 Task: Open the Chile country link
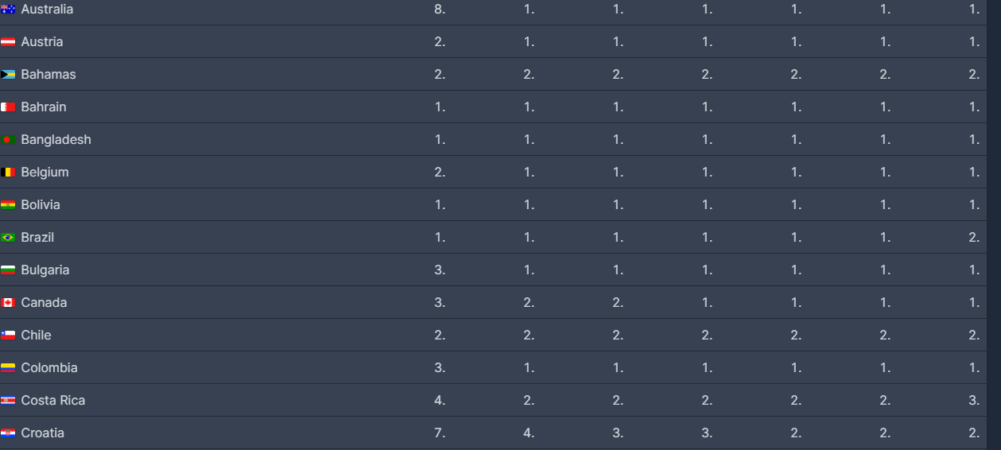point(36,336)
